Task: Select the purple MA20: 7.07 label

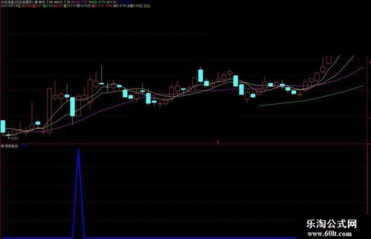Action: 79,2
